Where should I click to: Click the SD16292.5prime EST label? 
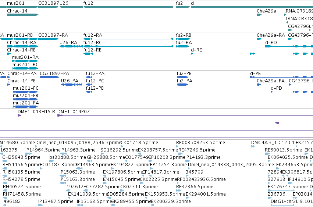click(x=120, y=150)
